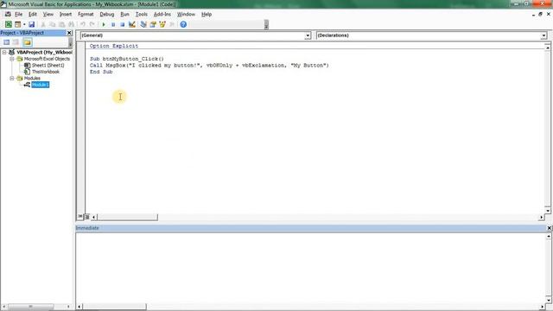Open the Insert menu
This screenshot has height=311, width=553.
tap(66, 15)
